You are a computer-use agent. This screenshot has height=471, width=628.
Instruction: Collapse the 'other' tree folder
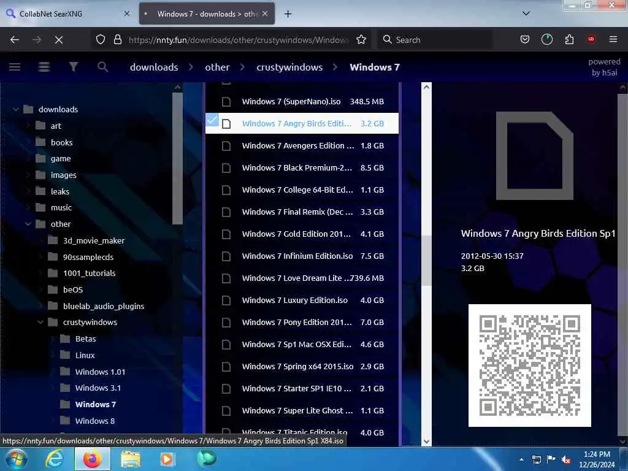click(x=28, y=224)
